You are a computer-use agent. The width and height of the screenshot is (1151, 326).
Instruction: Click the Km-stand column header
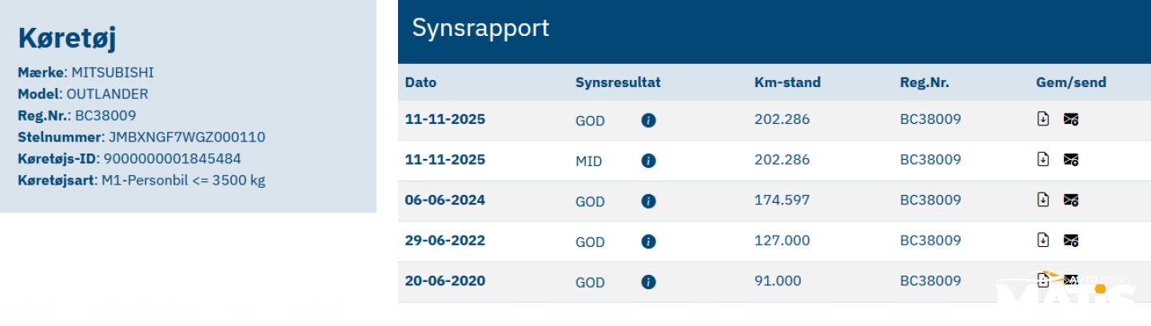tap(787, 82)
